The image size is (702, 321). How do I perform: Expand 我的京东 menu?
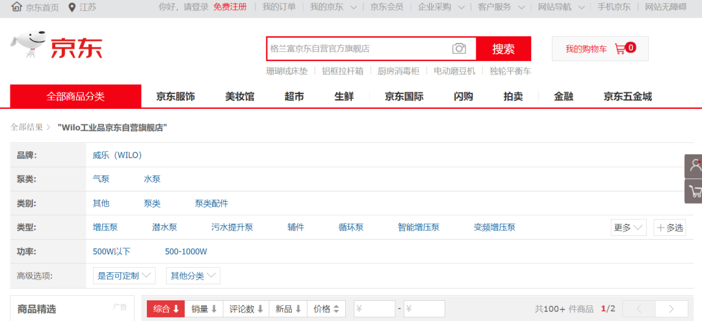click(x=333, y=6)
